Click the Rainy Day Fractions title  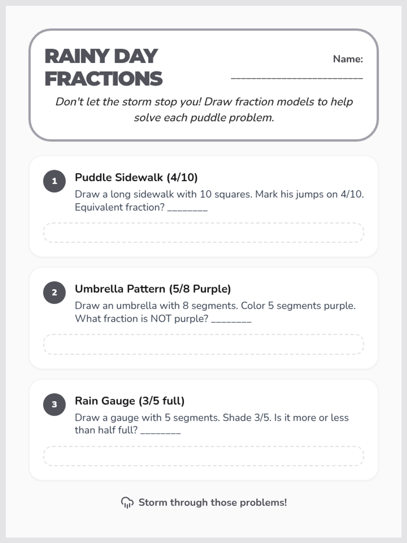click(x=103, y=67)
